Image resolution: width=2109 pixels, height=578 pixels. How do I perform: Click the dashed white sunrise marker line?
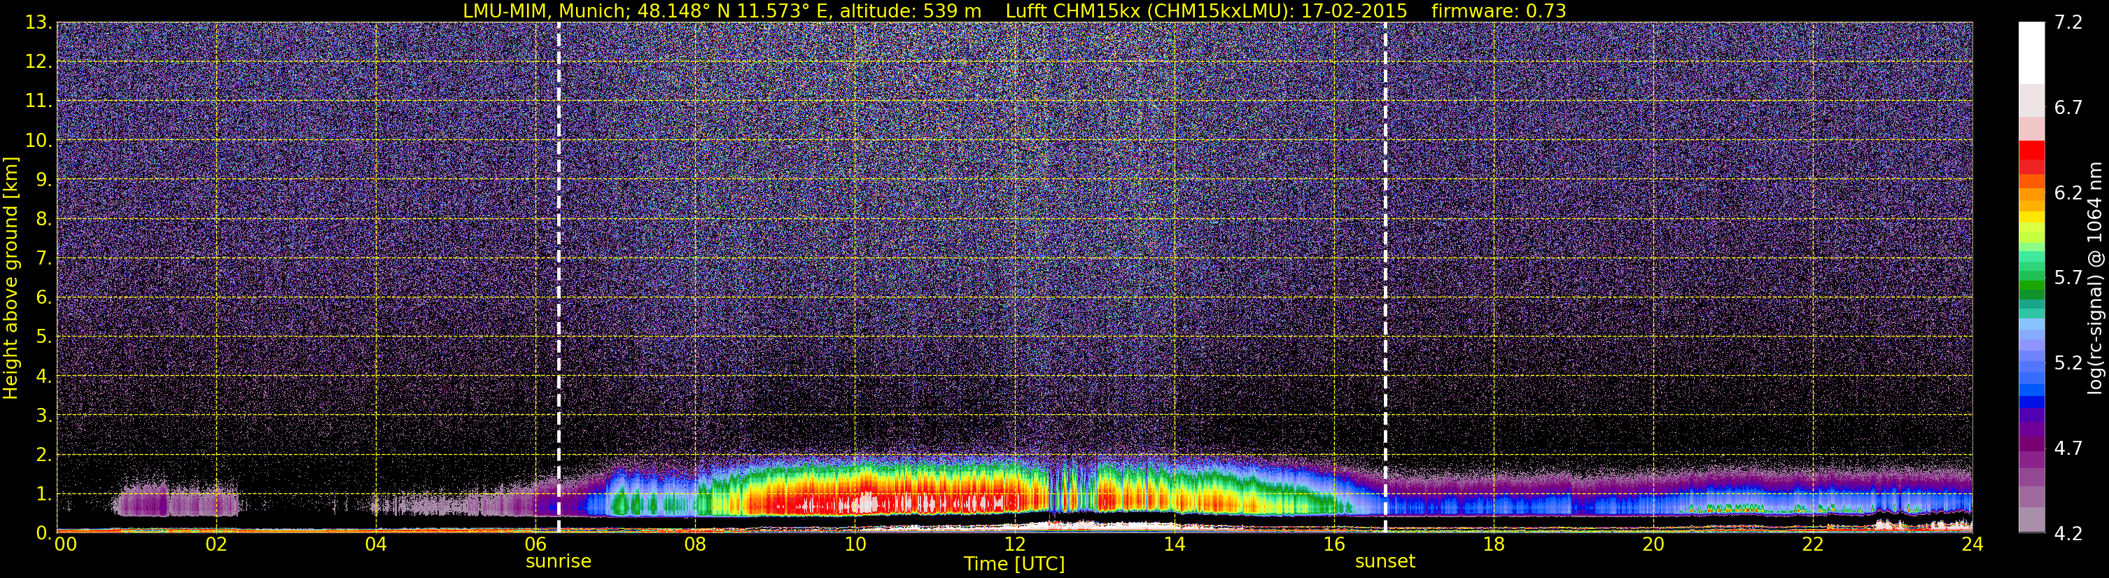(559, 276)
